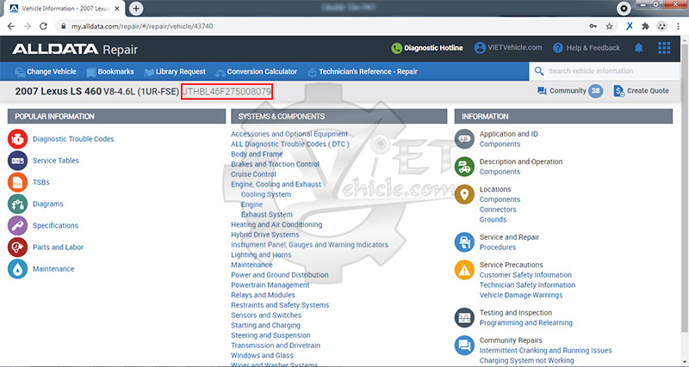Viewport: 689px width, 367px height.
Task: Click the browser address bar
Action: [326, 27]
